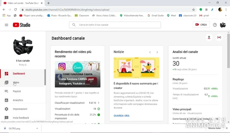
Task: Click subscribers count 30
Action: tap(176, 64)
